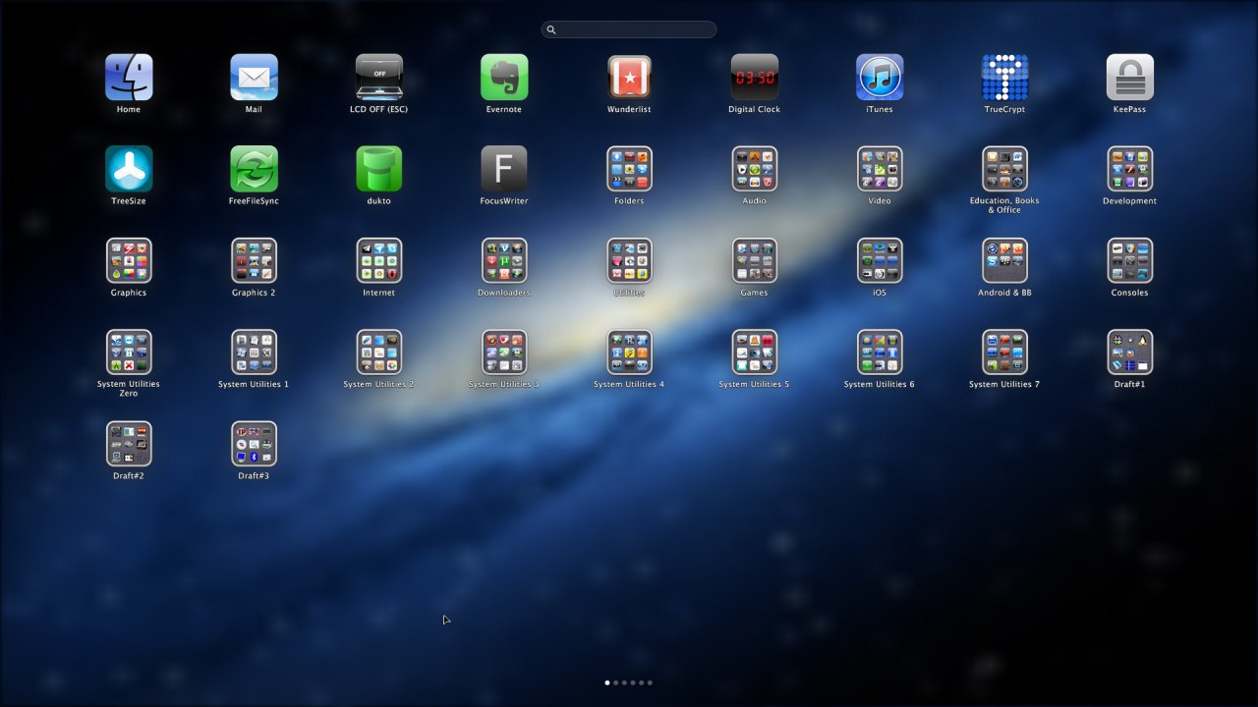Screen dimensions: 1258x707
Task: Open the System Utilities 6 folder
Action: (x=880, y=352)
